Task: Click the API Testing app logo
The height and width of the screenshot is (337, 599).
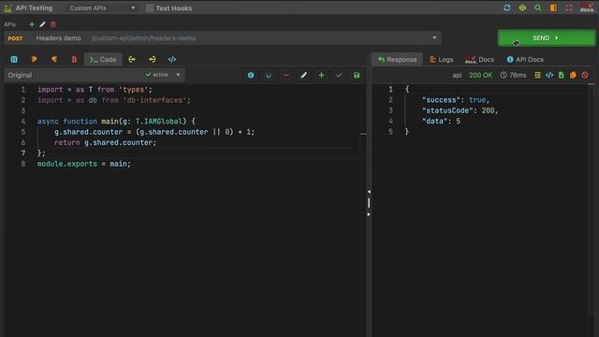Action: click(7, 8)
